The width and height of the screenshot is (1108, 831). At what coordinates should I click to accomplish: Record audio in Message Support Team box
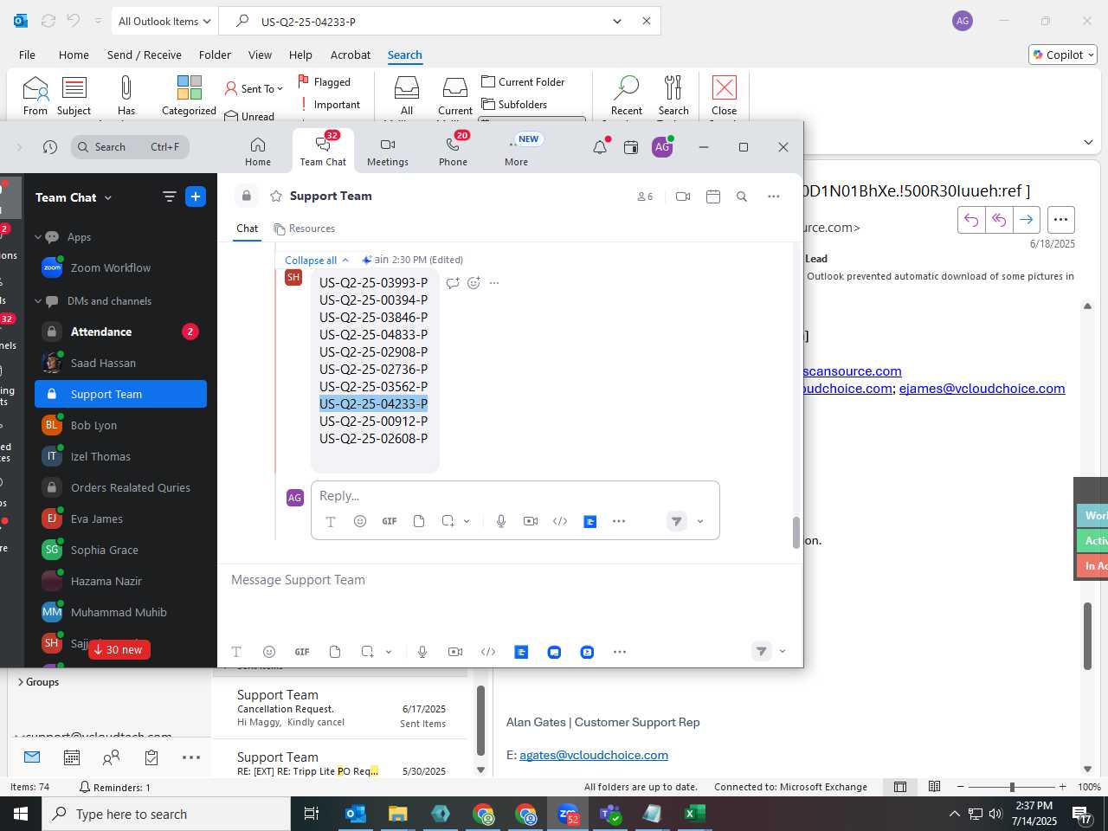422,652
